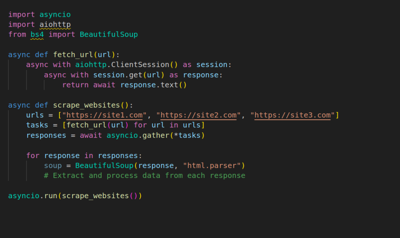Click the urls variable being assigned
Screen dimensions: 400x238
tap(35, 115)
